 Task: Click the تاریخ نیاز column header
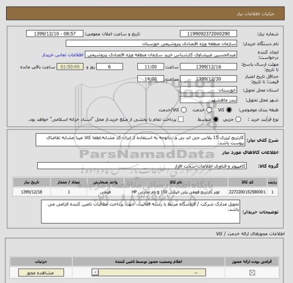[x=32, y=182]
